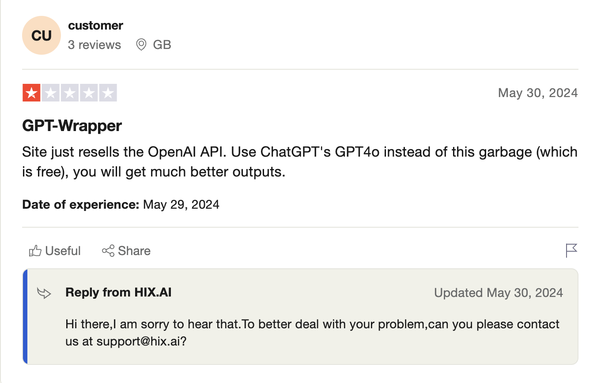This screenshot has width=597, height=383.
Task: Click the "Date of experience" line
Action: (x=121, y=205)
